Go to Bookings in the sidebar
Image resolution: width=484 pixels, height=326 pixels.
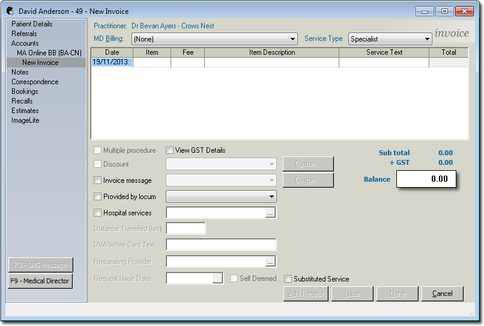pos(25,91)
